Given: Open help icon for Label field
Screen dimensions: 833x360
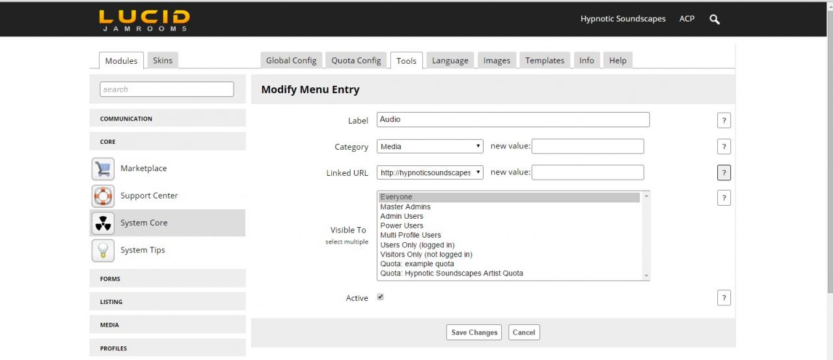Looking at the screenshot, I should click(724, 120).
